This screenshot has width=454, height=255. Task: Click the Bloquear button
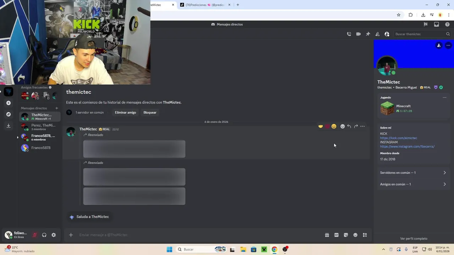150,113
